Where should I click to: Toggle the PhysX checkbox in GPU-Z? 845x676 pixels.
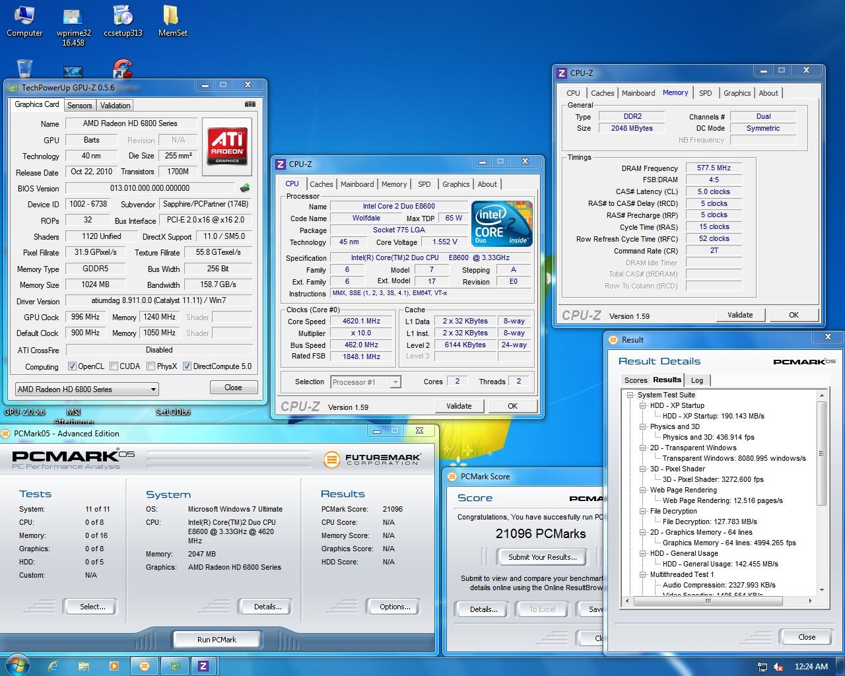tap(151, 366)
